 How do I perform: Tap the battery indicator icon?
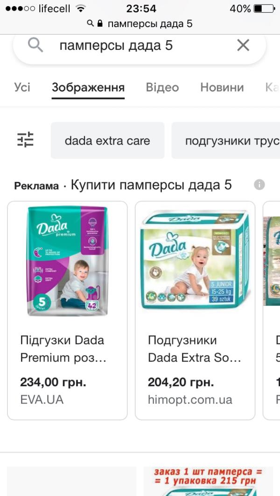(265, 8)
